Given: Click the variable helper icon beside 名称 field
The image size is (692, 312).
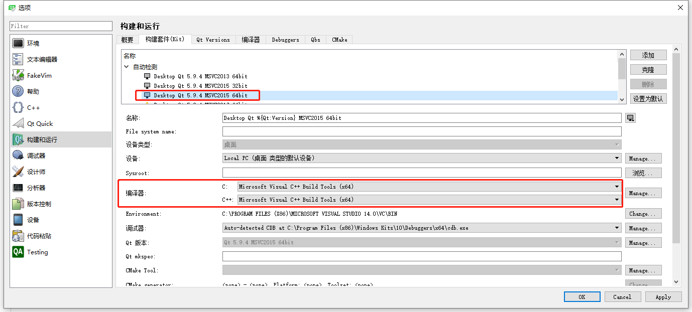Looking at the screenshot, I should click(630, 117).
